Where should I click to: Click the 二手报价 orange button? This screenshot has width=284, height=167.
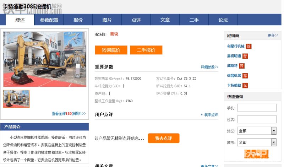pyautogui.click(x=146, y=50)
